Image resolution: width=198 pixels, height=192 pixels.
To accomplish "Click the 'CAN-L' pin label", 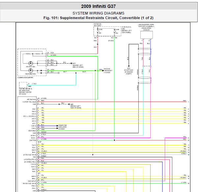I will [x=34, y=128].
